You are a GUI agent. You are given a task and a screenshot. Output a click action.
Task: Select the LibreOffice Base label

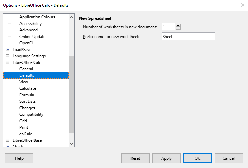(27, 140)
